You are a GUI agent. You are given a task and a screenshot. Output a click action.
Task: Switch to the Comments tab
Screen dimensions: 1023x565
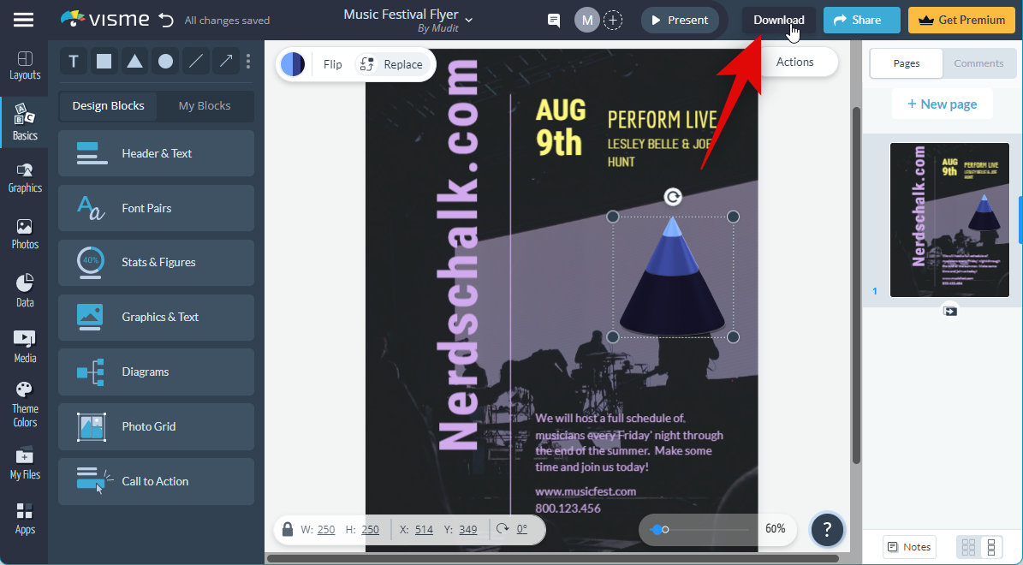point(978,63)
